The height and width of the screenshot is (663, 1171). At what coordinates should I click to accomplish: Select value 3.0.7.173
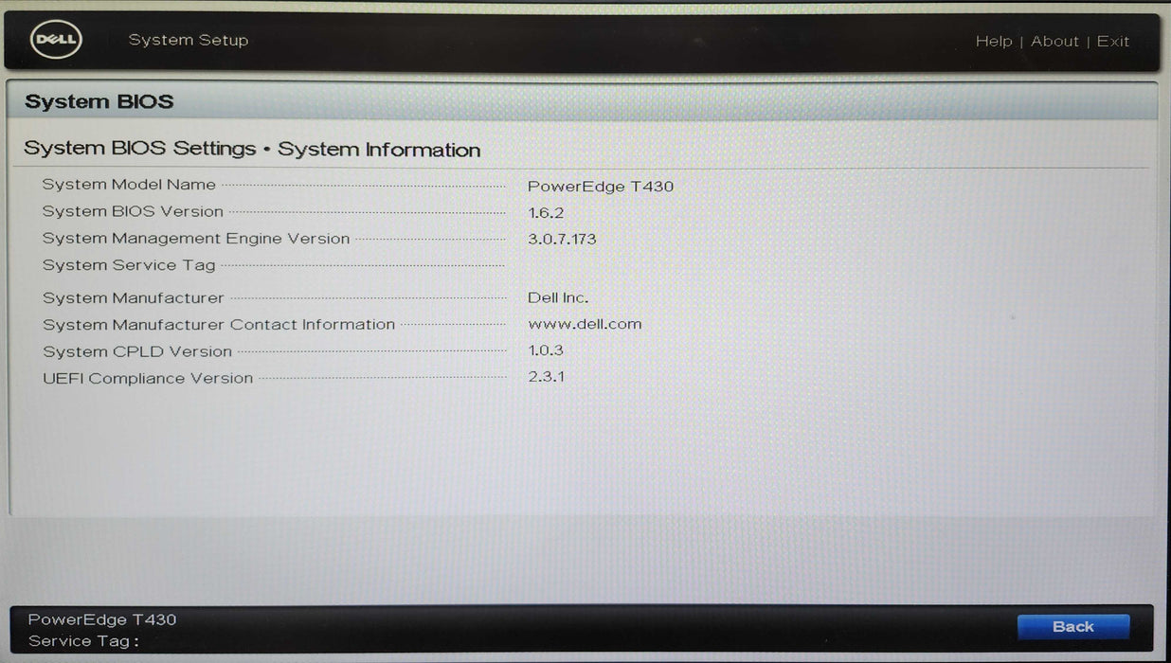click(562, 240)
